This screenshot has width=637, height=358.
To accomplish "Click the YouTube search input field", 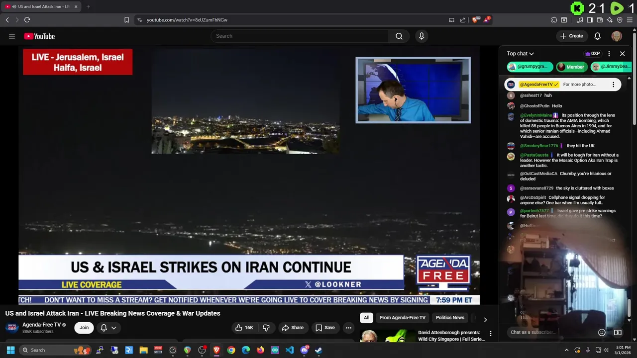I will (x=300, y=36).
